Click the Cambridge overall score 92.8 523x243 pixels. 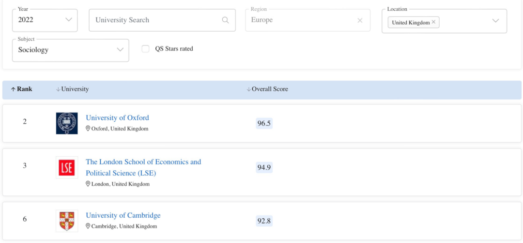(x=264, y=221)
